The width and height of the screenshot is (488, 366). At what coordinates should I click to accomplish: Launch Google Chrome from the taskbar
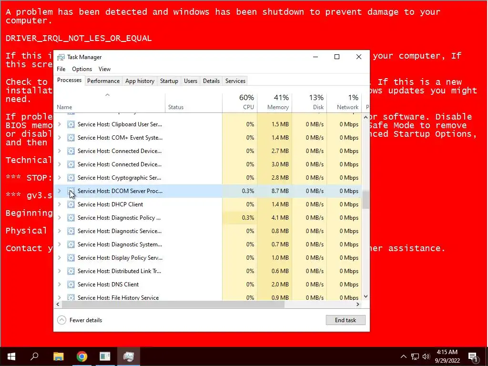click(82, 356)
